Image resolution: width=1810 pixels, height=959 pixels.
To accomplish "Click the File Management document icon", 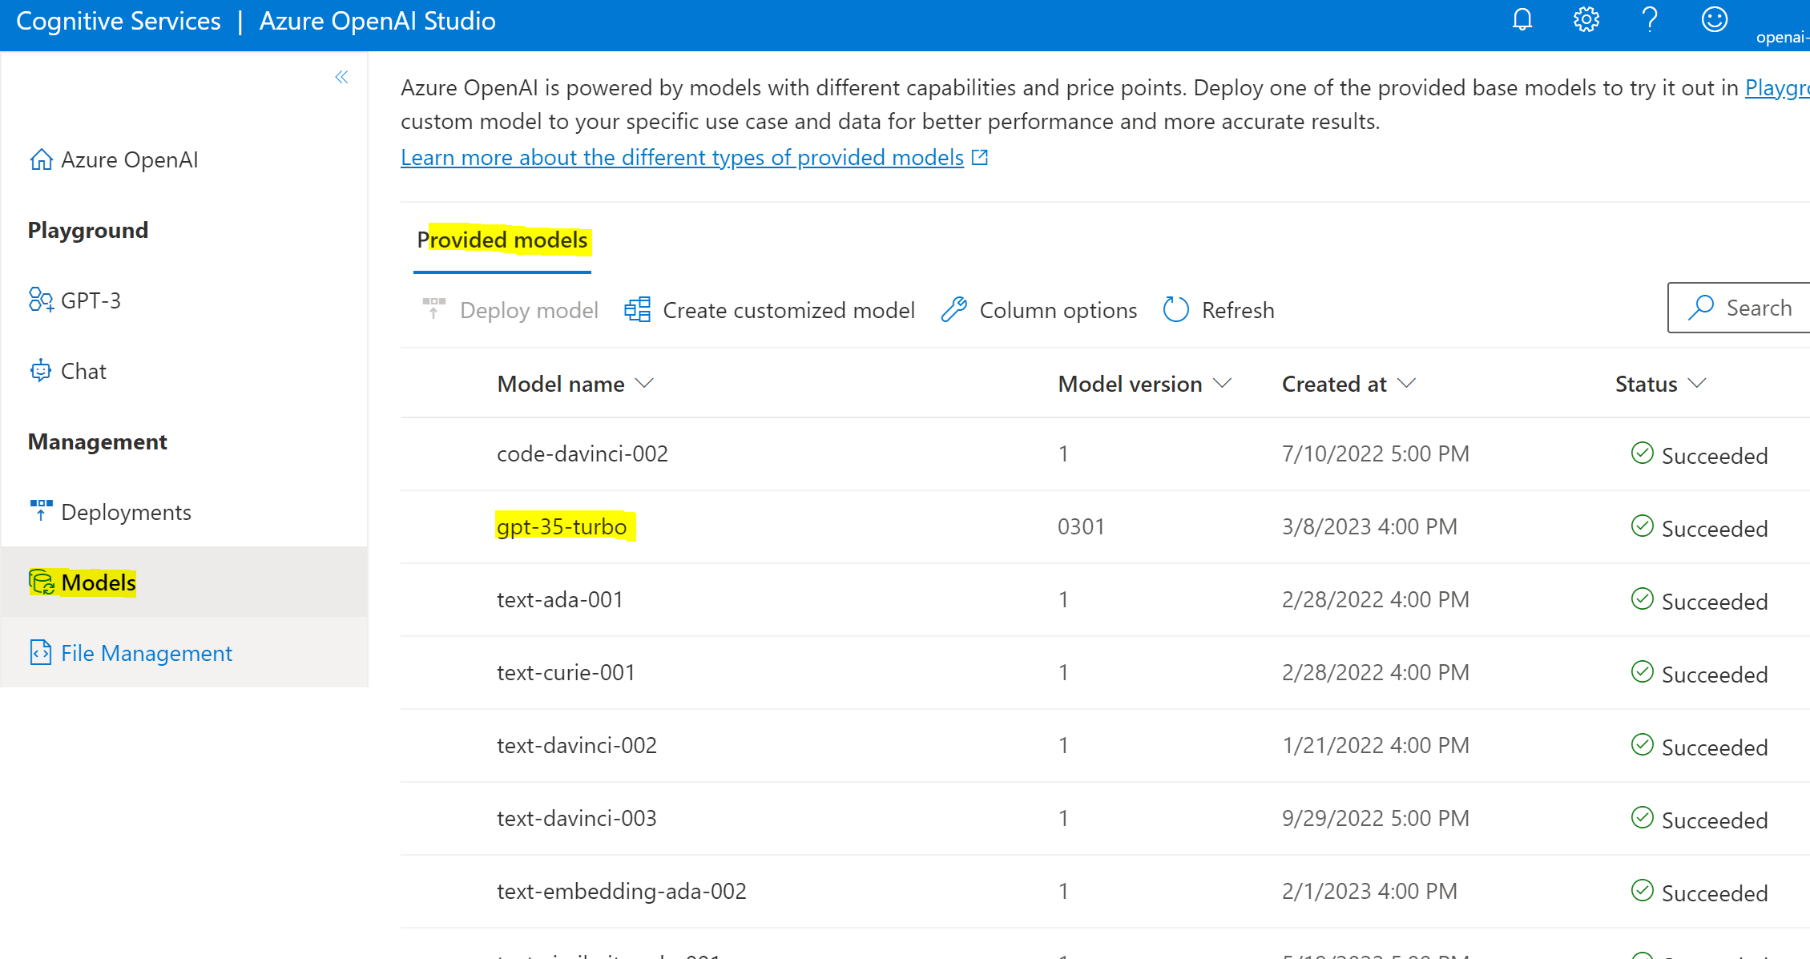I will click(x=40, y=652).
